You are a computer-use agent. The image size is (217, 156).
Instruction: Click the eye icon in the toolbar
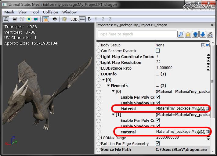point(55,19)
